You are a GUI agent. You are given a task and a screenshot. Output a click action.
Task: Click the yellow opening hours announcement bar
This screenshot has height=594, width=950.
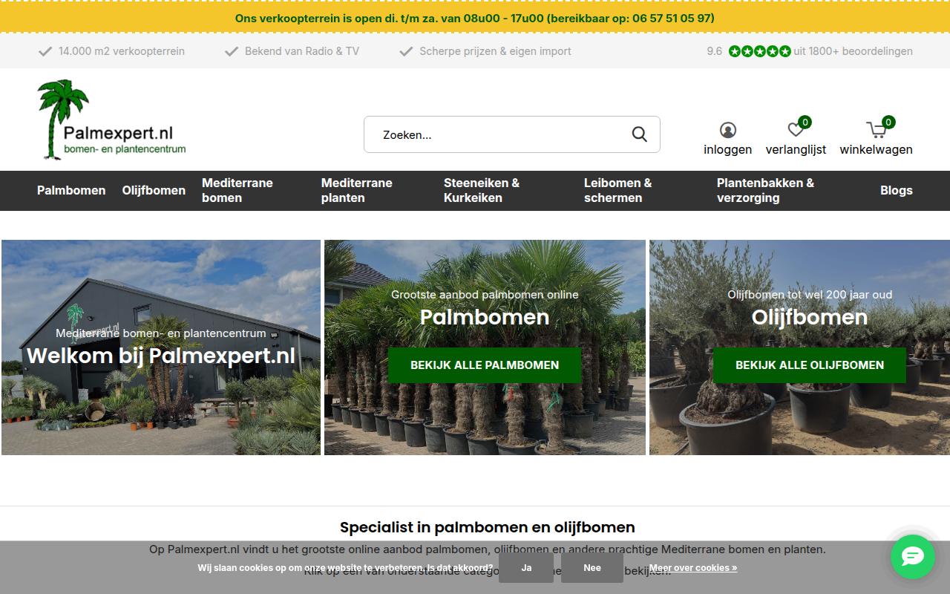[475, 18]
